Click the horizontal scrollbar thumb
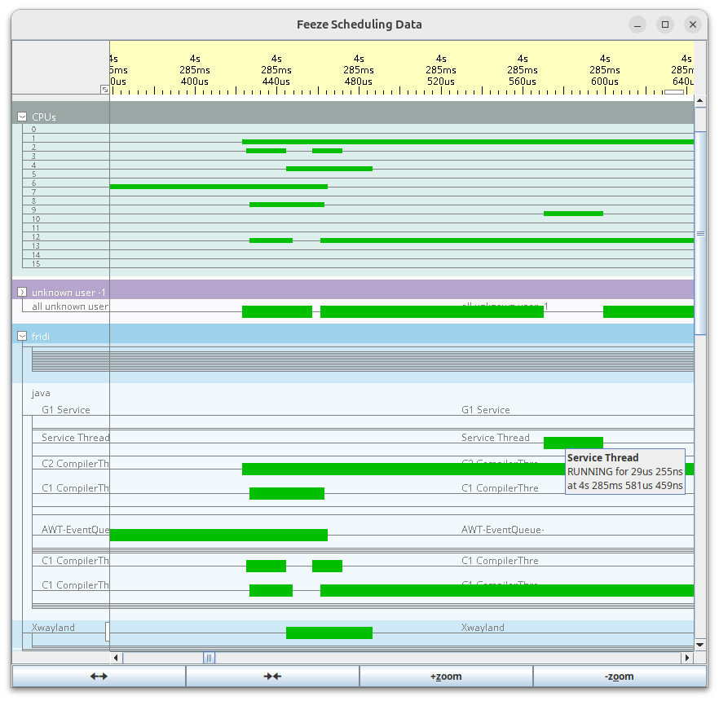Screen dimensions: 719x701 tap(208, 658)
